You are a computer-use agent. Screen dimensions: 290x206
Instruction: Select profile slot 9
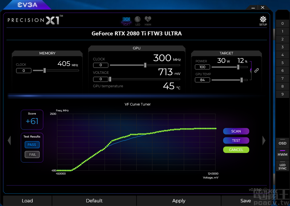click(282, 94)
